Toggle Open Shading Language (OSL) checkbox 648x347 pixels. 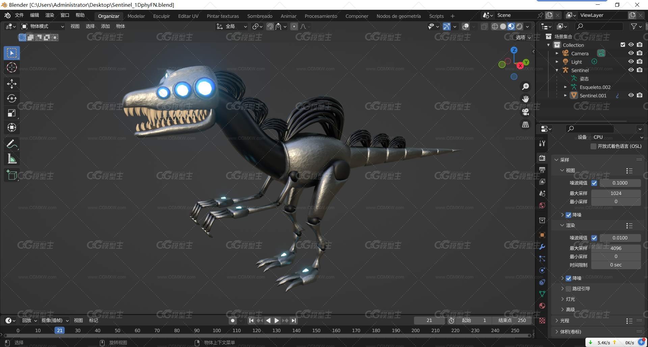point(593,146)
